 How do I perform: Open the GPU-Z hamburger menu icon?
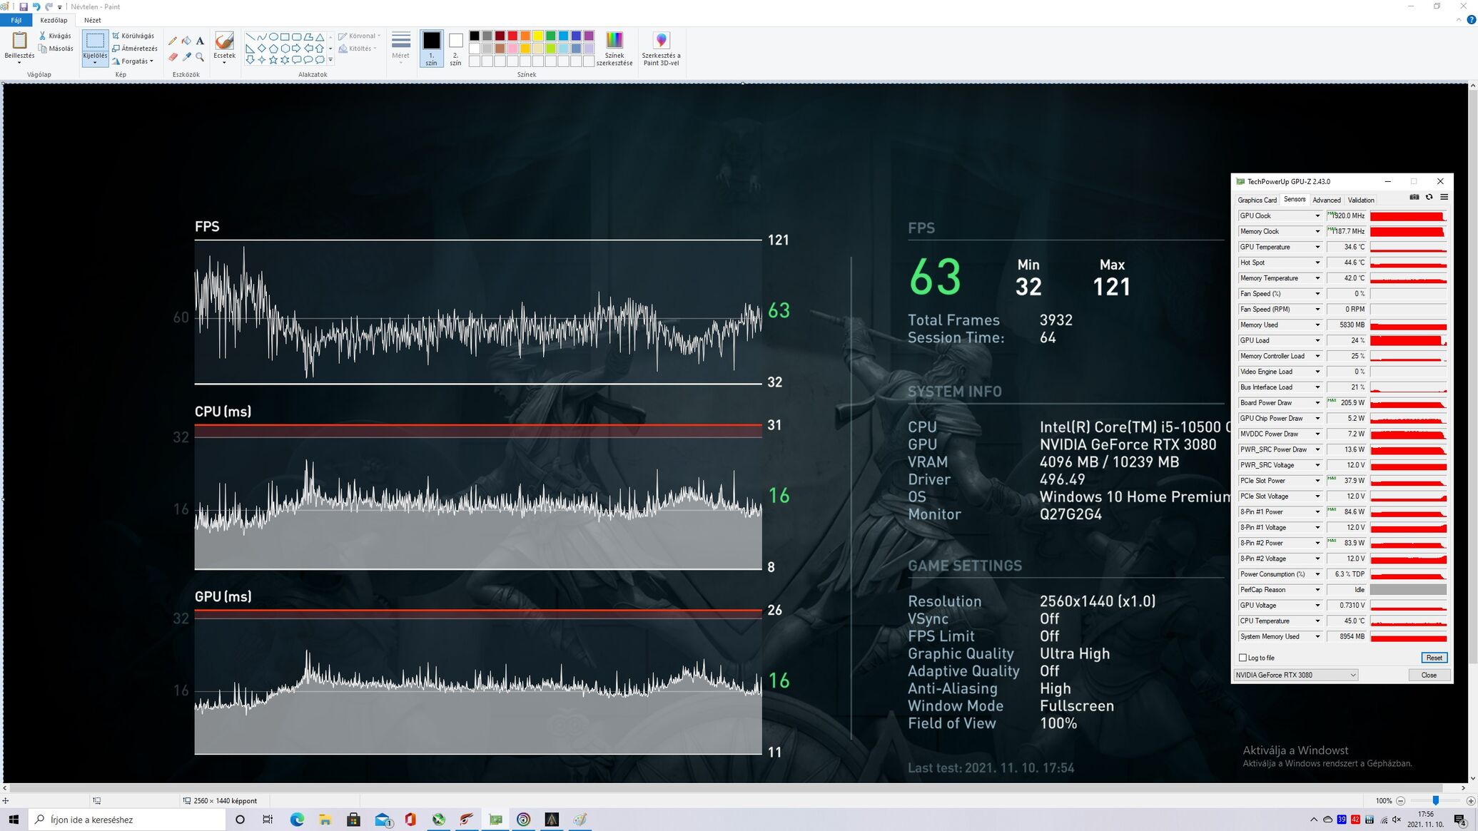coord(1444,197)
